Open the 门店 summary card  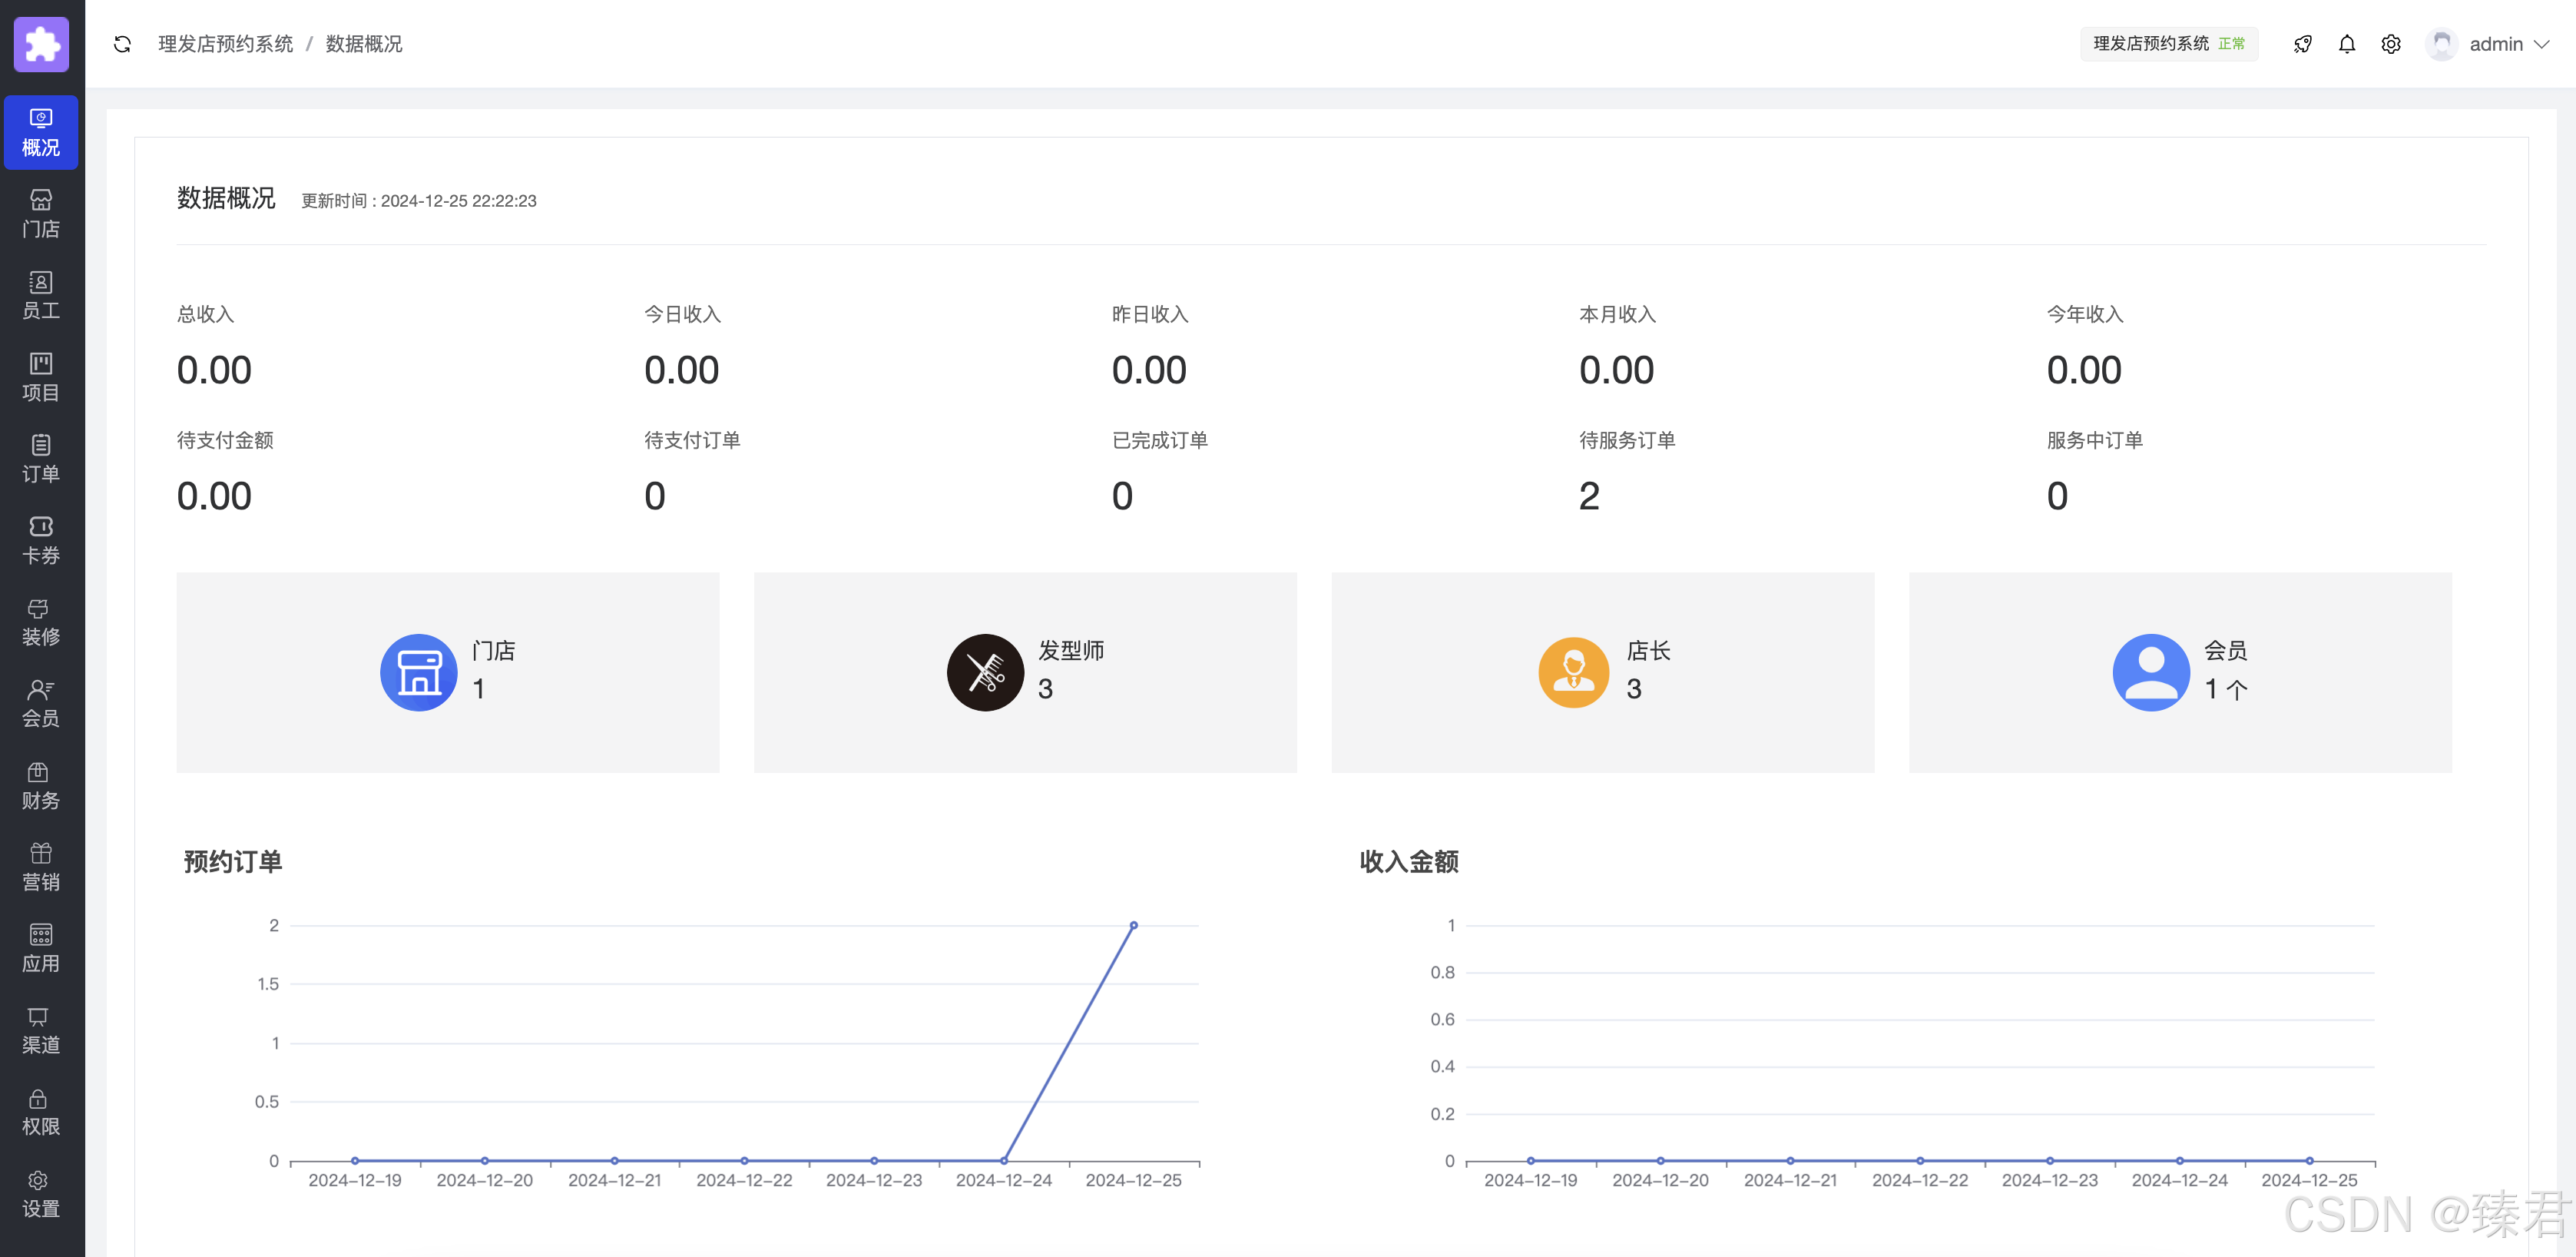point(448,672)
